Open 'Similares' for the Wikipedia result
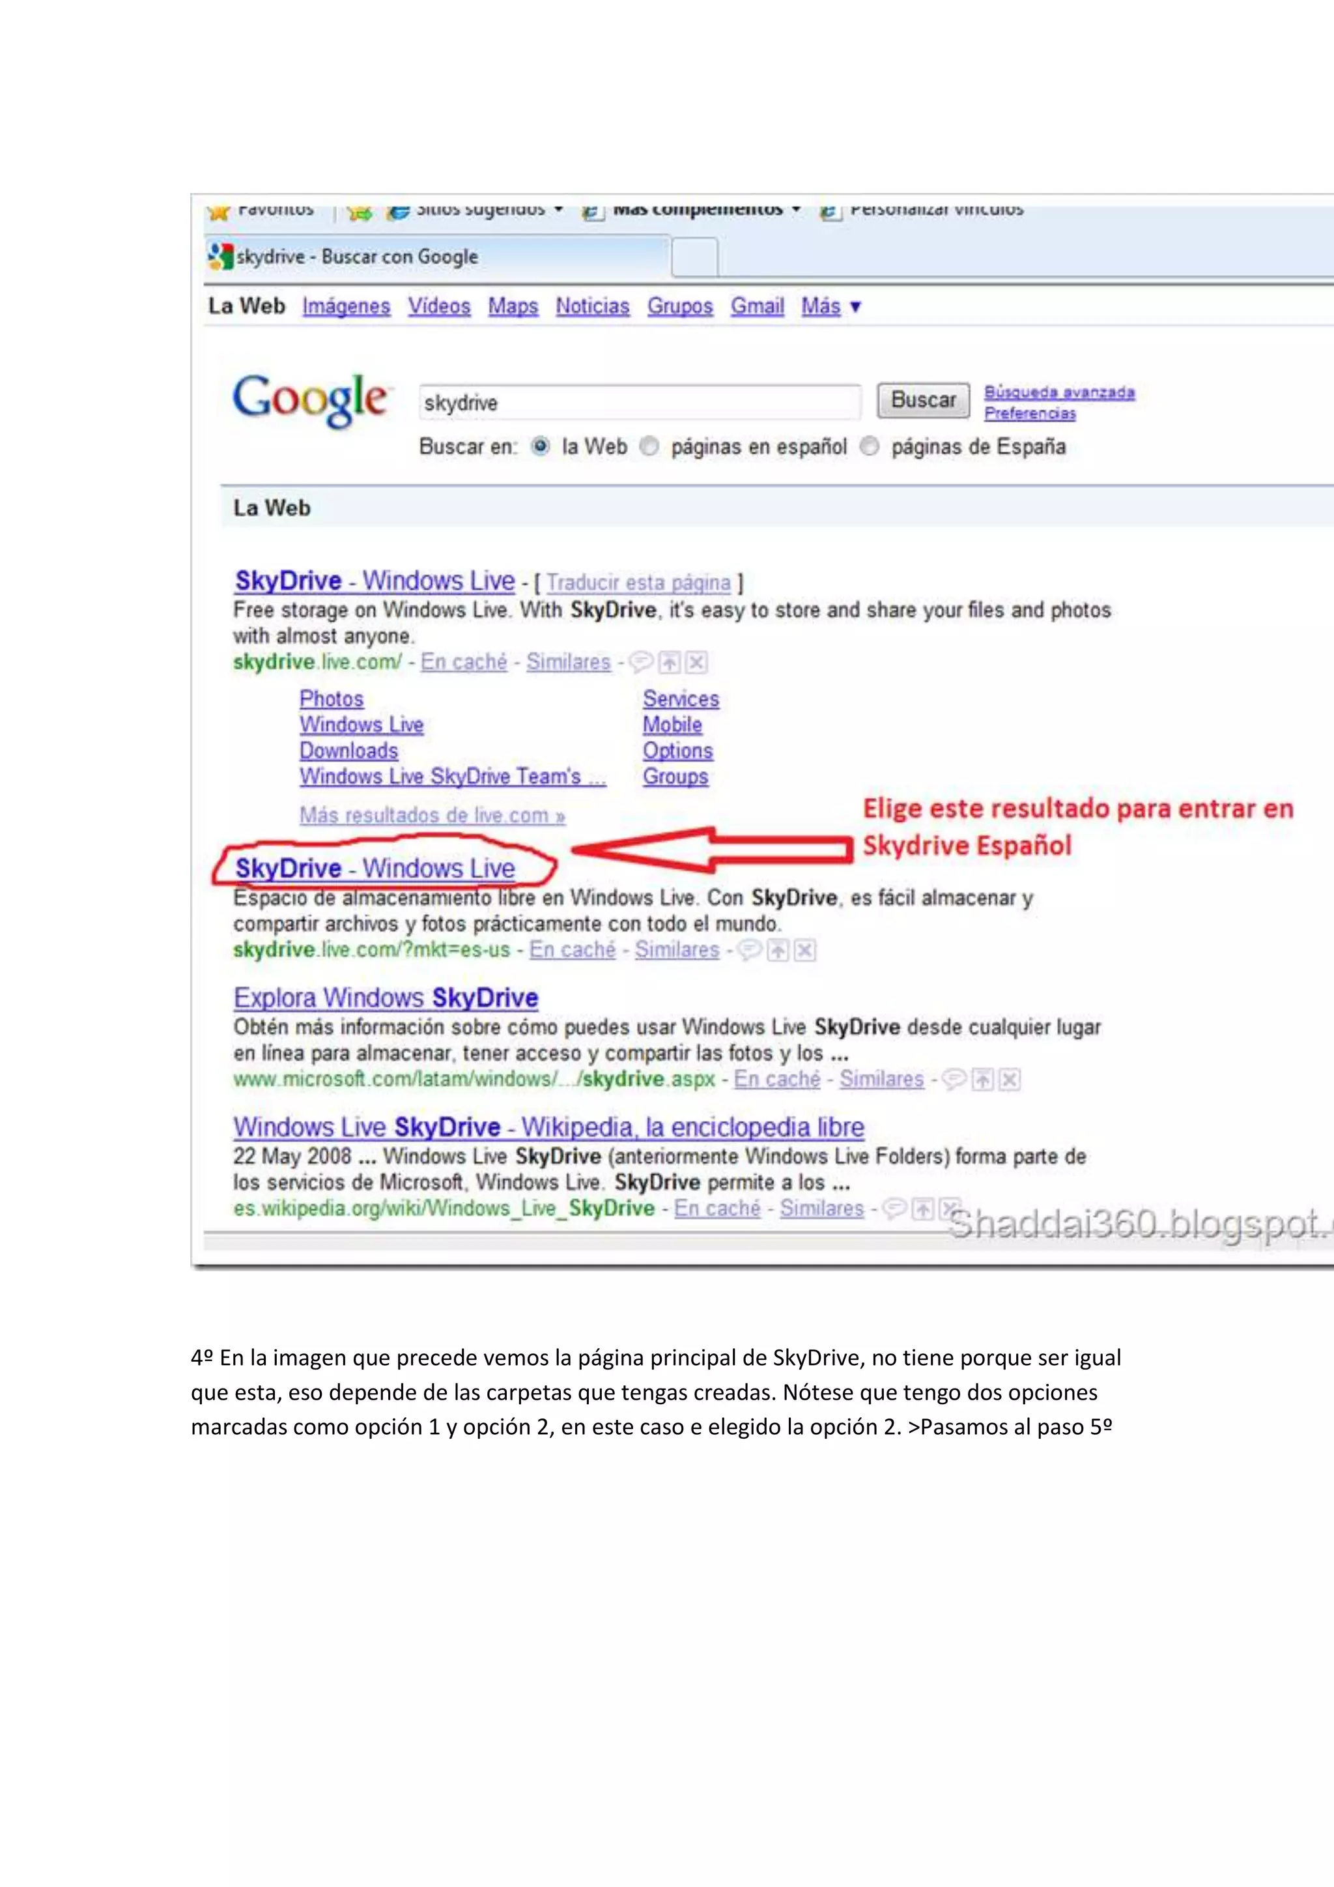 (x=821, y=1208)
